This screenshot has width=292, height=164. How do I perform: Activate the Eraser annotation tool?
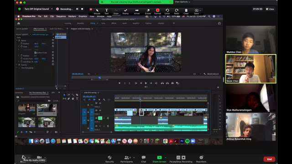[x=148, y=11]
